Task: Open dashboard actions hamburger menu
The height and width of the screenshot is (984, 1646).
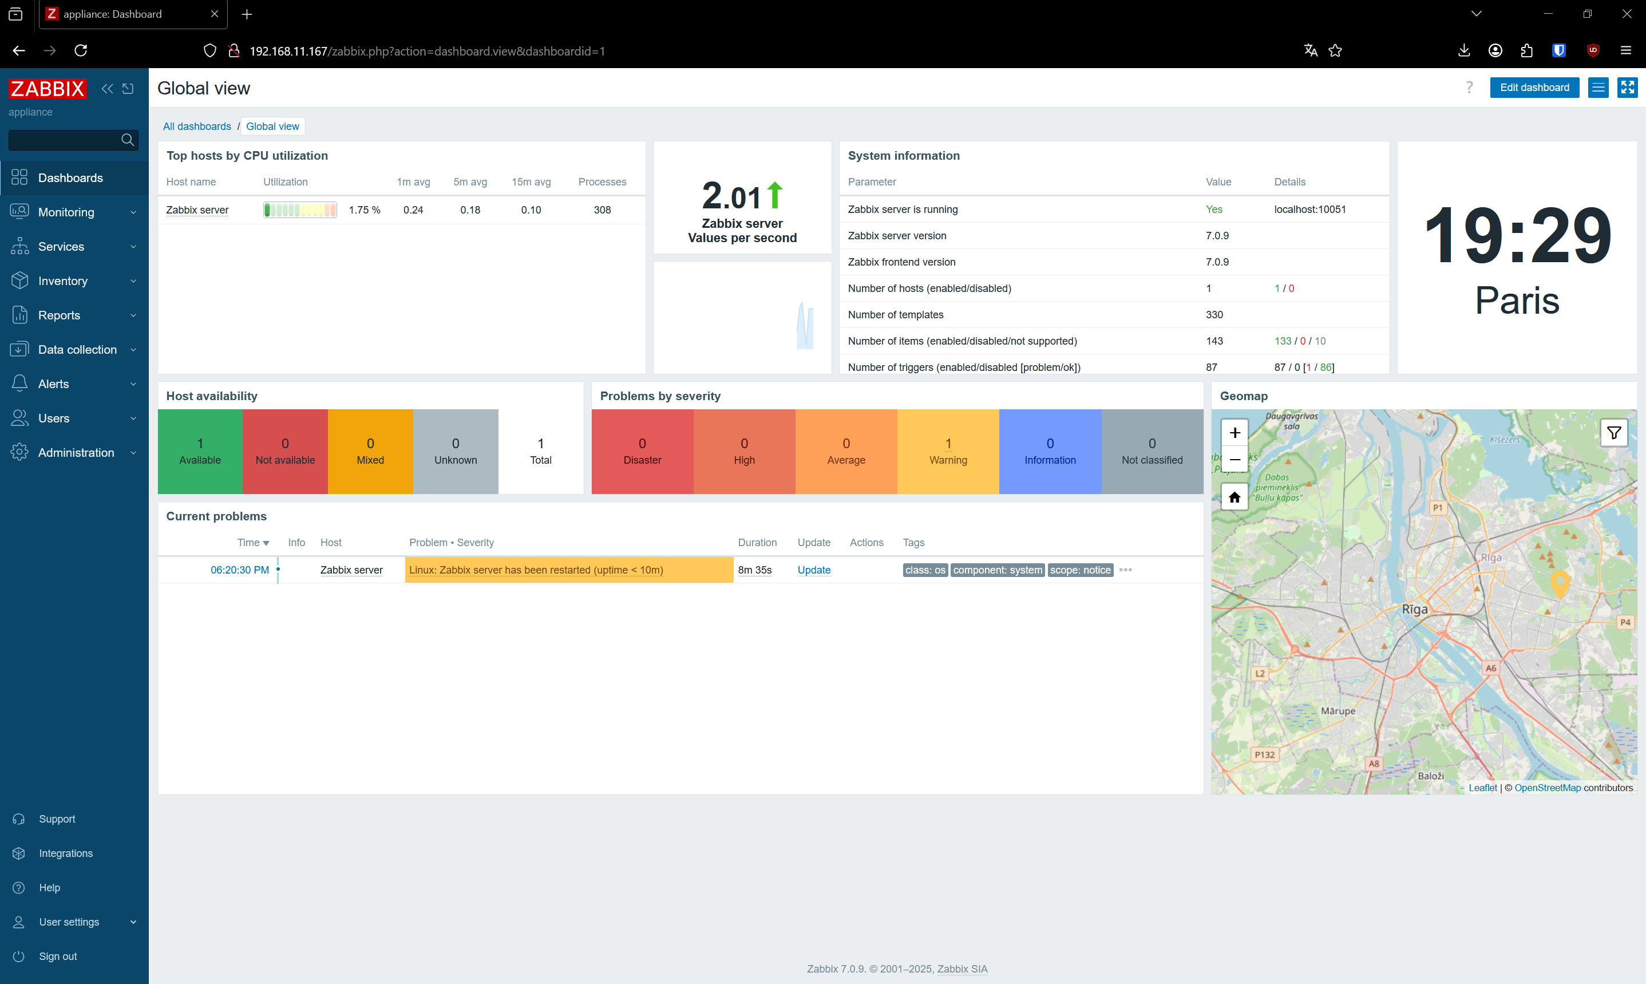Action: pos(1598,88)
